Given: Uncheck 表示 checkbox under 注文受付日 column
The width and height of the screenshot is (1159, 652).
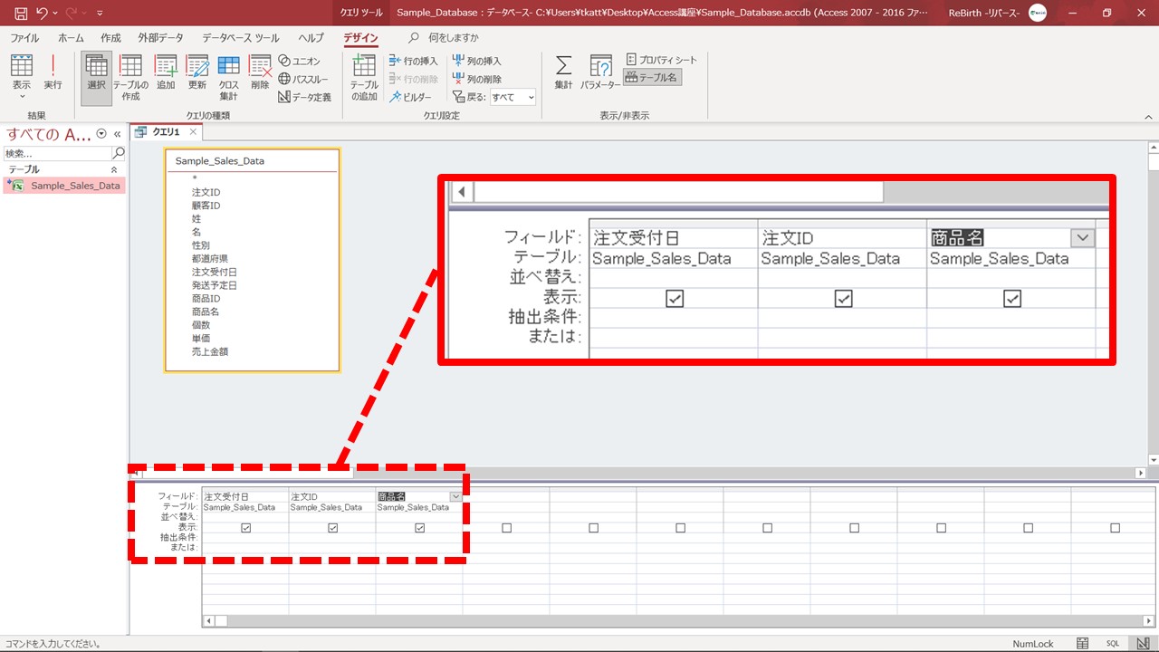Looking at the screenshot, I should click(245, 528).
